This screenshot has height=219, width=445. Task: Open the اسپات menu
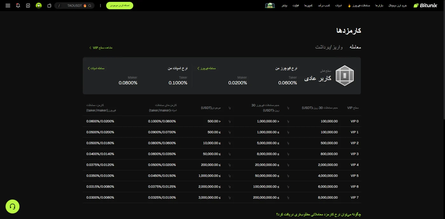click(x=339, y=6)
